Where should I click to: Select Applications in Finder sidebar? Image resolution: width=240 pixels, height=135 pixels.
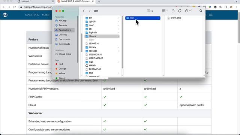tap(64, 30)
